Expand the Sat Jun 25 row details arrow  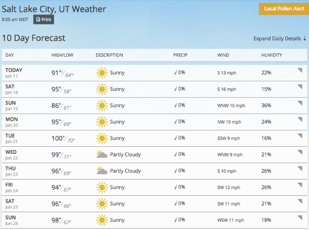[x=300, y=201]
